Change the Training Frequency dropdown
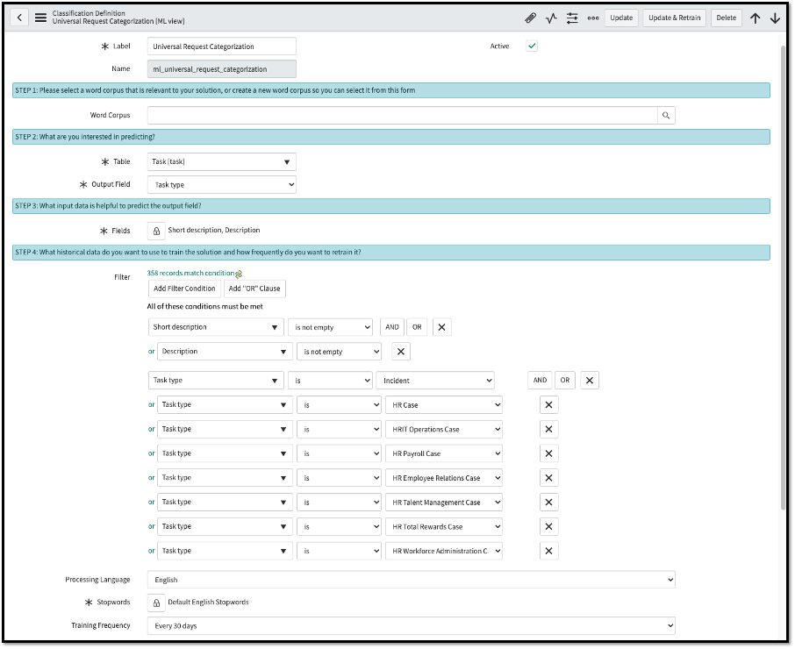This screenshot has height=649, width=795. pos(410,625)
